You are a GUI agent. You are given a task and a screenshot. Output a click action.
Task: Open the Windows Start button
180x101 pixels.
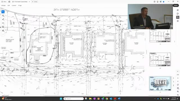pos(61,98)
